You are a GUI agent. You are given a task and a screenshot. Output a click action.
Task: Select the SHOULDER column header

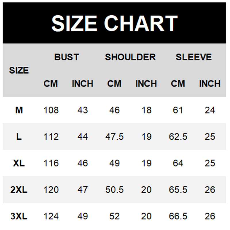point(130,57)
